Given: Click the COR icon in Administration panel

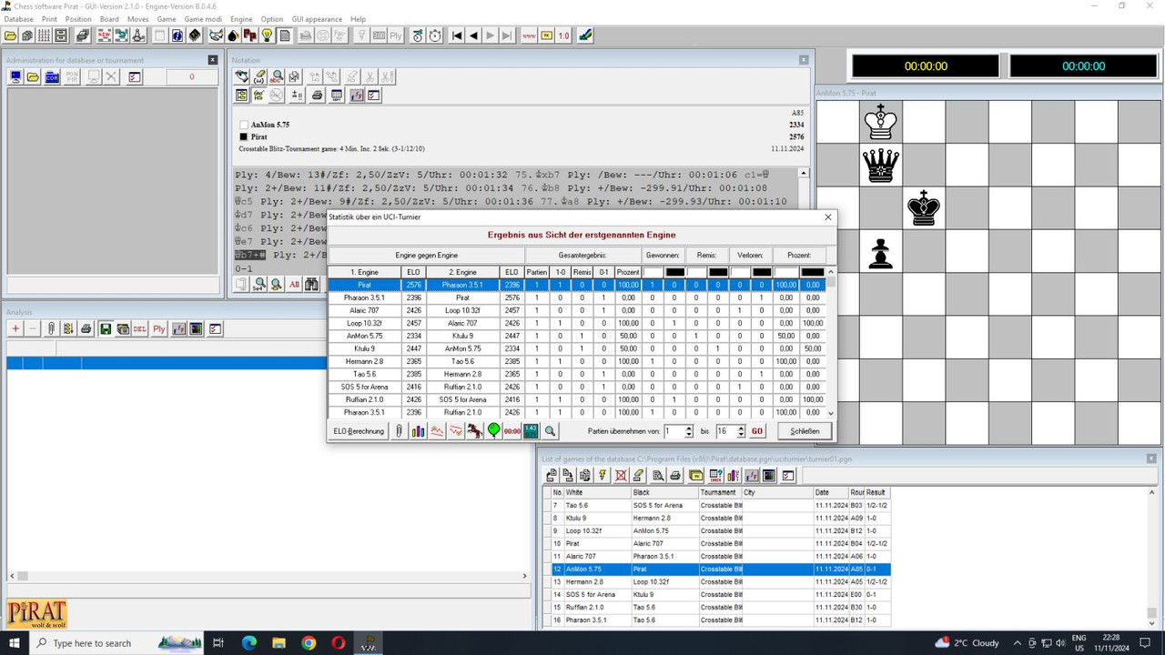Looking at the screenshot, I should tap(52, 77).
